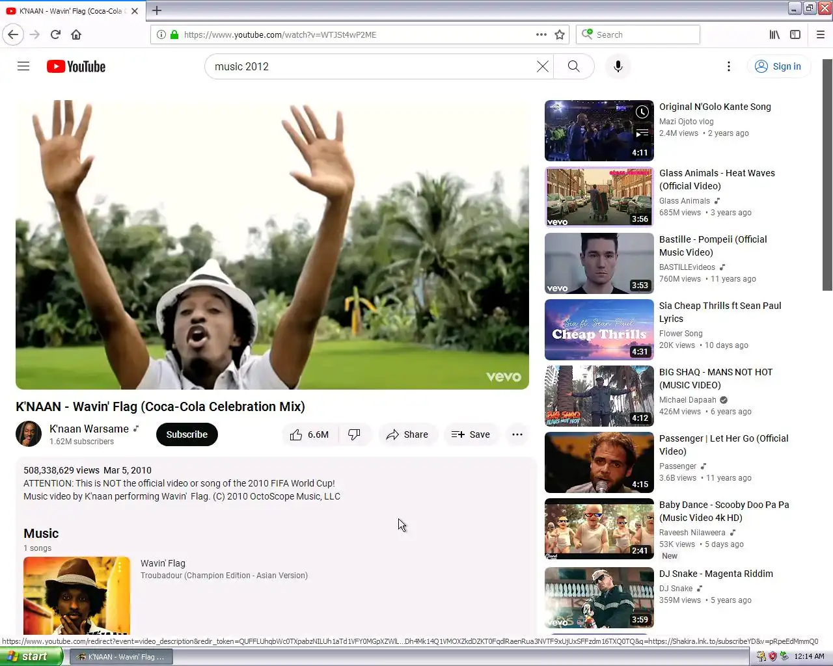
Task: Open BIG SHAQ - MANS NOT HOT title
Action: click(x=716, y=379)
